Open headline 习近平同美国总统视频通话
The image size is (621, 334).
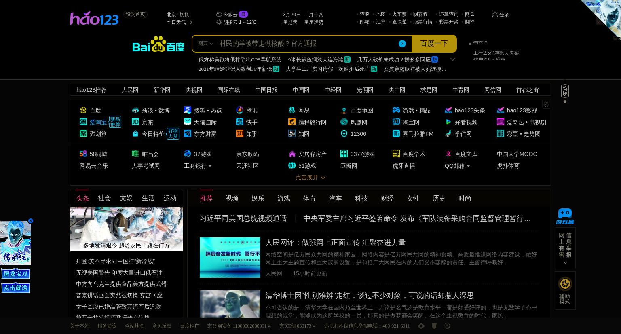tap(243, 218)
